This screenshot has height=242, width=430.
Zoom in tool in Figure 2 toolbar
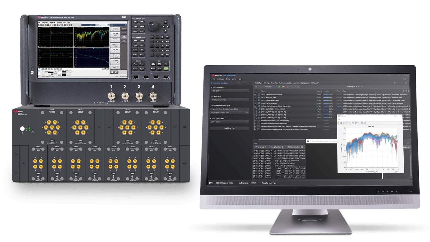[347, 123]
